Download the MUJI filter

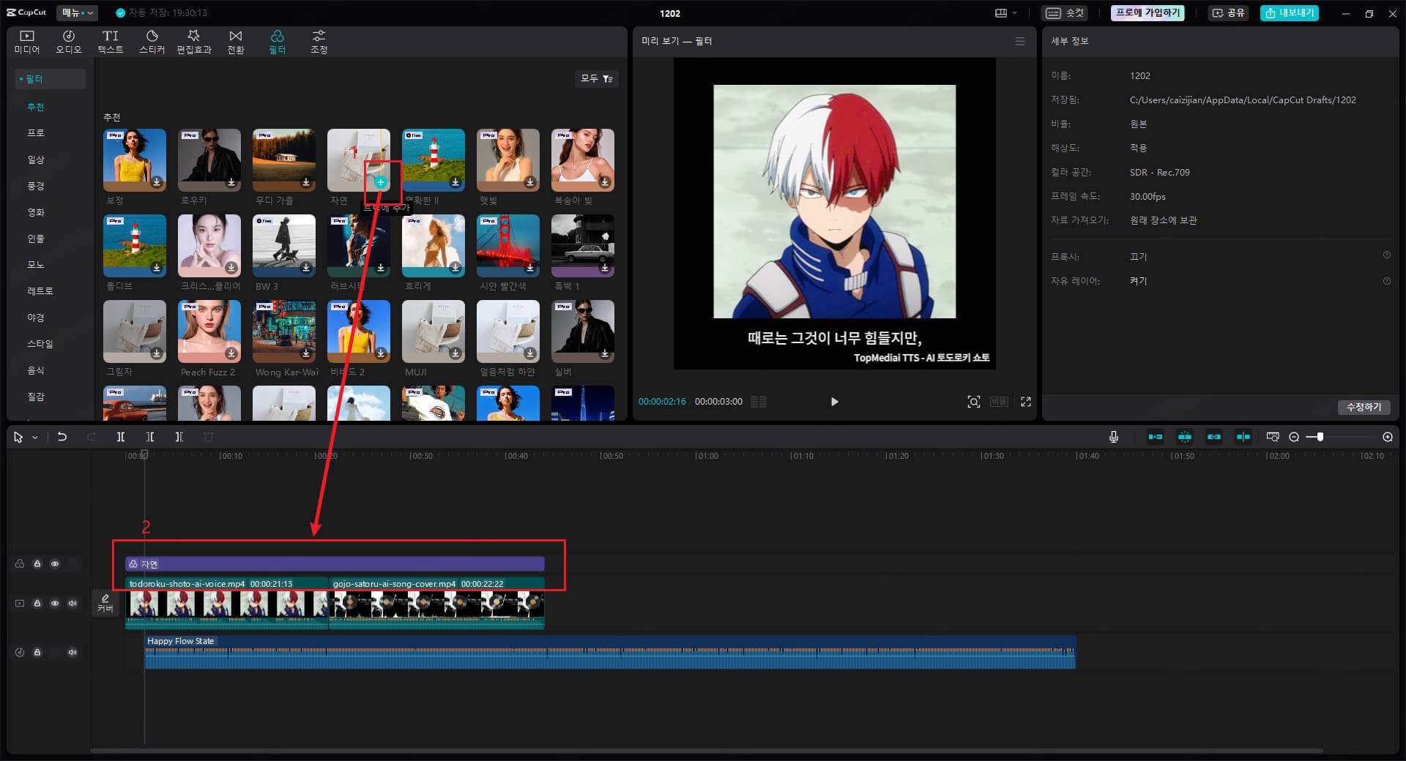coord(455,353)
